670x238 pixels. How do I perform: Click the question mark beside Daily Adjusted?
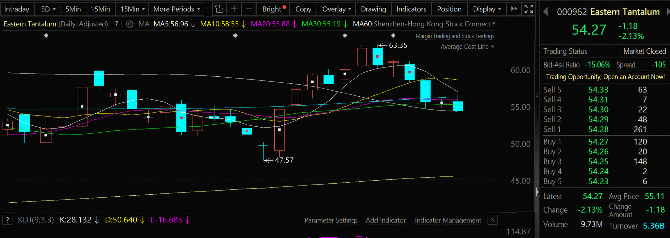pos(117,24)
